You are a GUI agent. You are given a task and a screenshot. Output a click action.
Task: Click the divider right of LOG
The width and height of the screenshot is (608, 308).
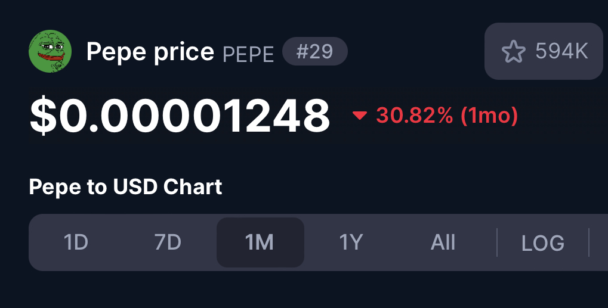tap(589, 242)
